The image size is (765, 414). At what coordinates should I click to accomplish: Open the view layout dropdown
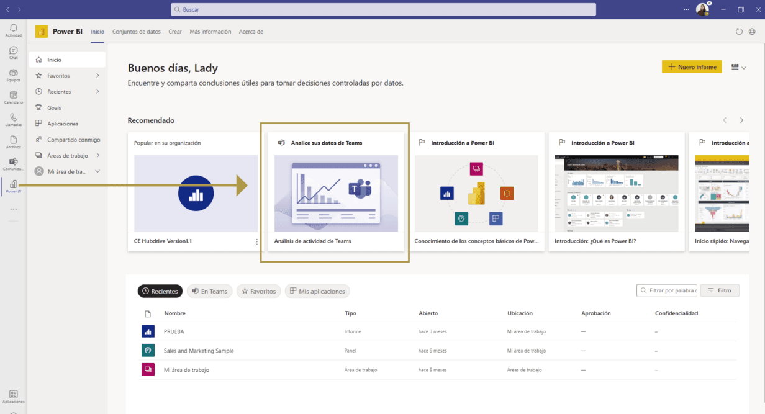click(738, 67)
